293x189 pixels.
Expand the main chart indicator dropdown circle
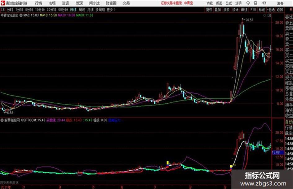click(21, 15)
